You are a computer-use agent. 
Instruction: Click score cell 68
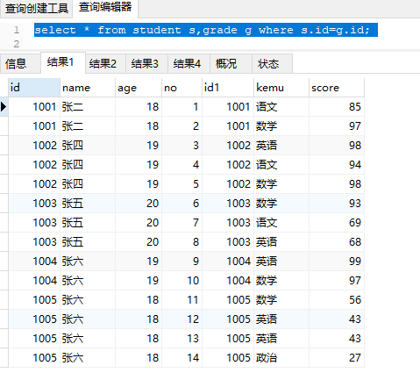point(337,242)
